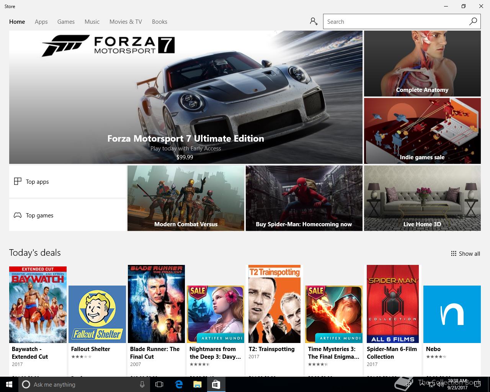
Task: Click the Nebo title text
Action: (433, 349)
